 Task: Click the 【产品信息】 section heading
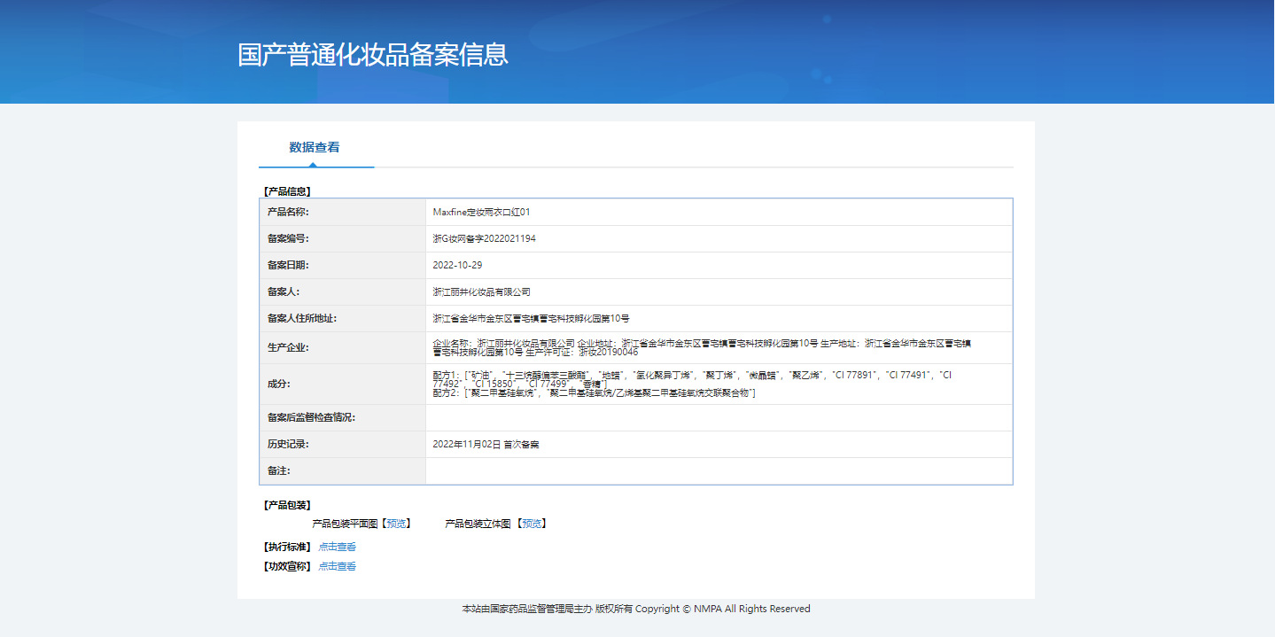pos(287,190)
